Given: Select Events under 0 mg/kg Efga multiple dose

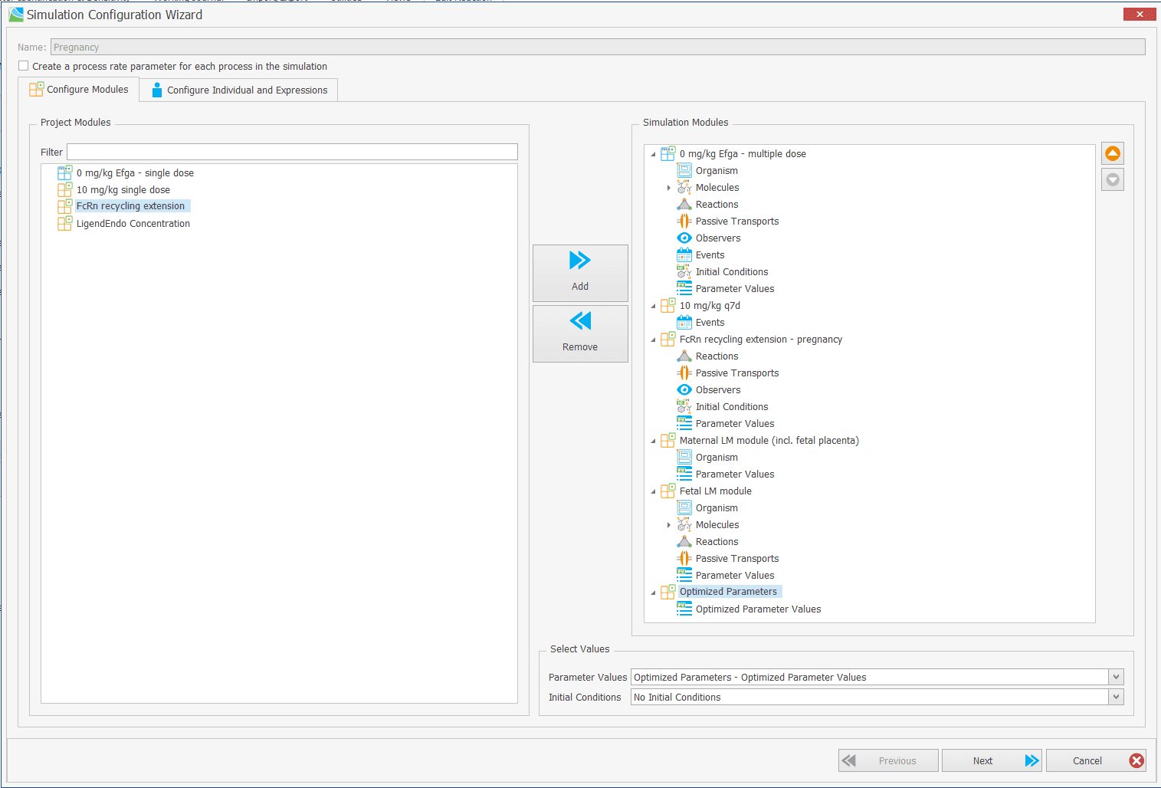Looking at the screenshot, I should 710,255.
